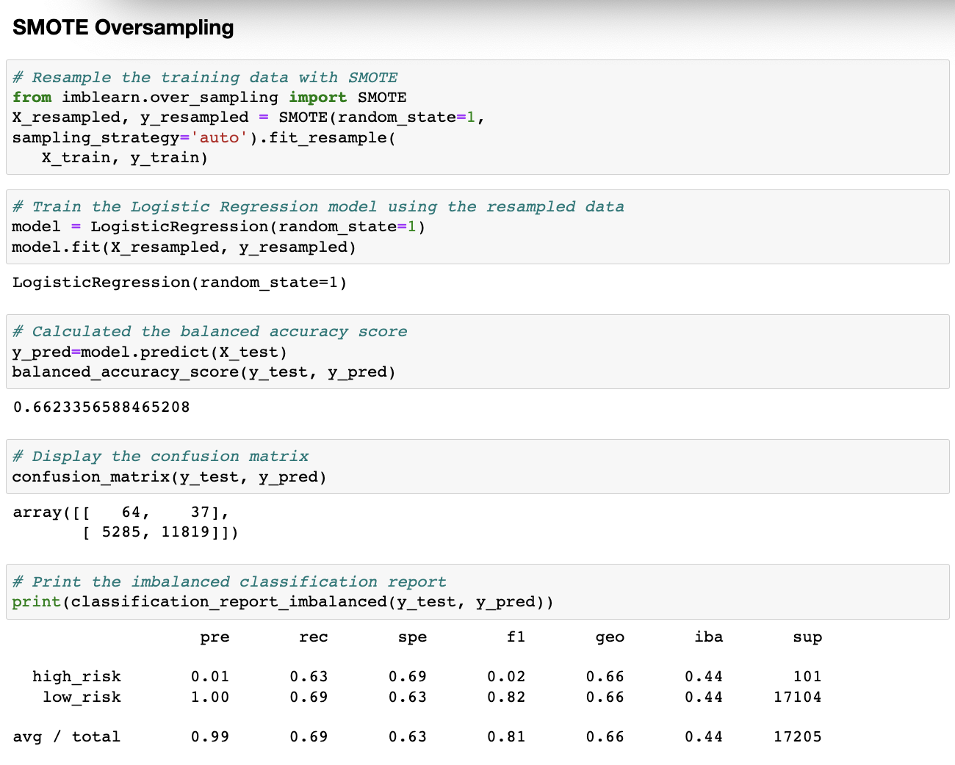Click high_risk support value 101
Screen dimensions: 955x765
[807, 677]
